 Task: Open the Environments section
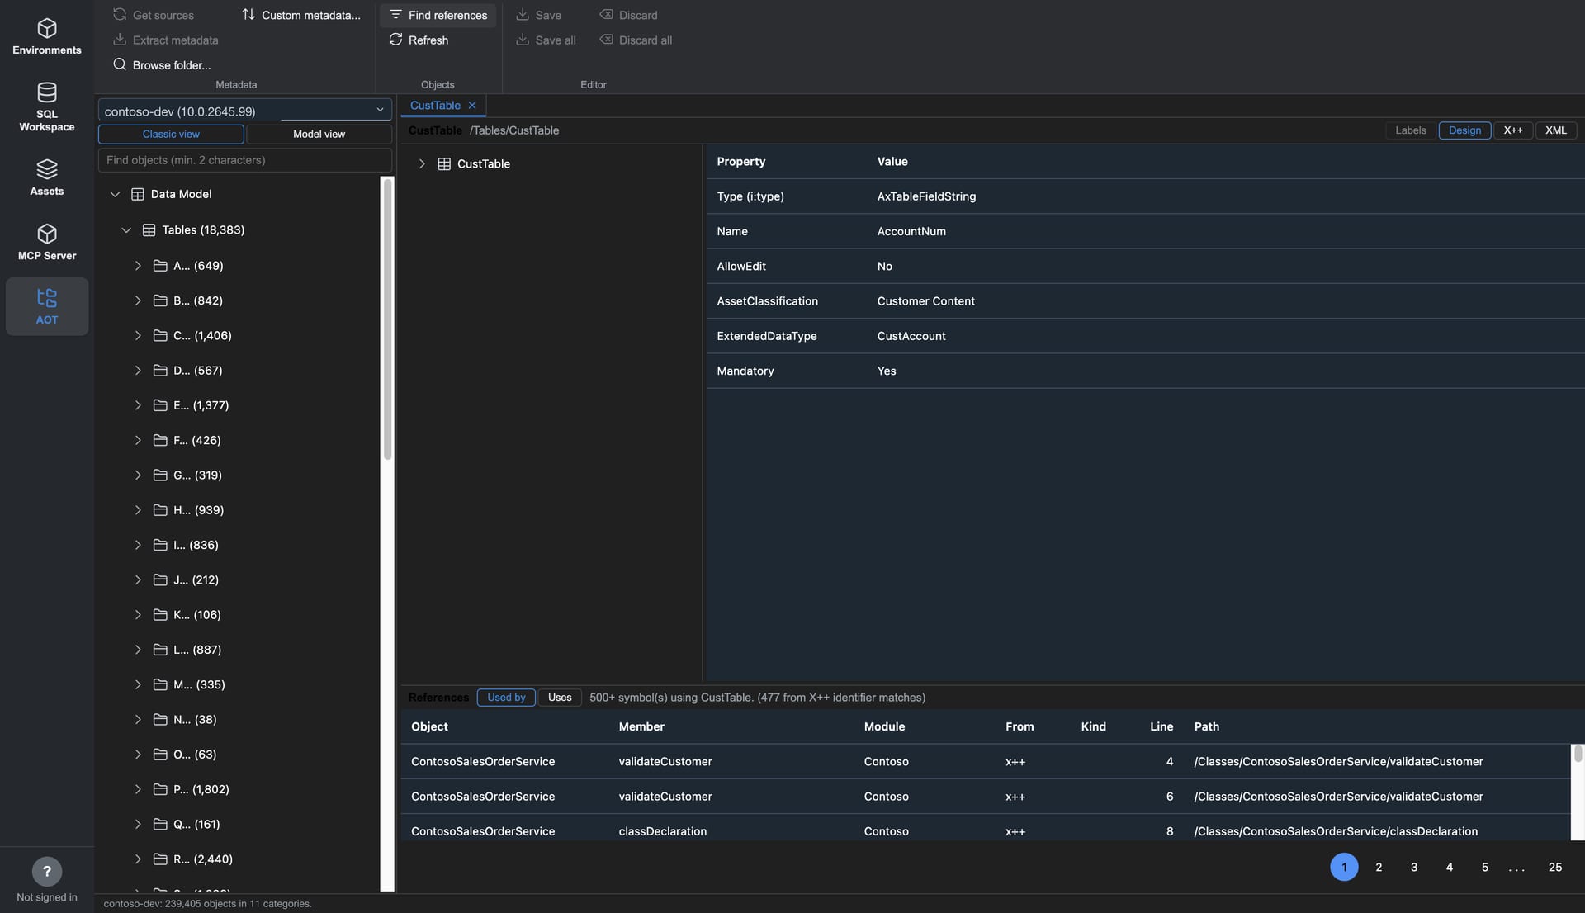(47, 37)
